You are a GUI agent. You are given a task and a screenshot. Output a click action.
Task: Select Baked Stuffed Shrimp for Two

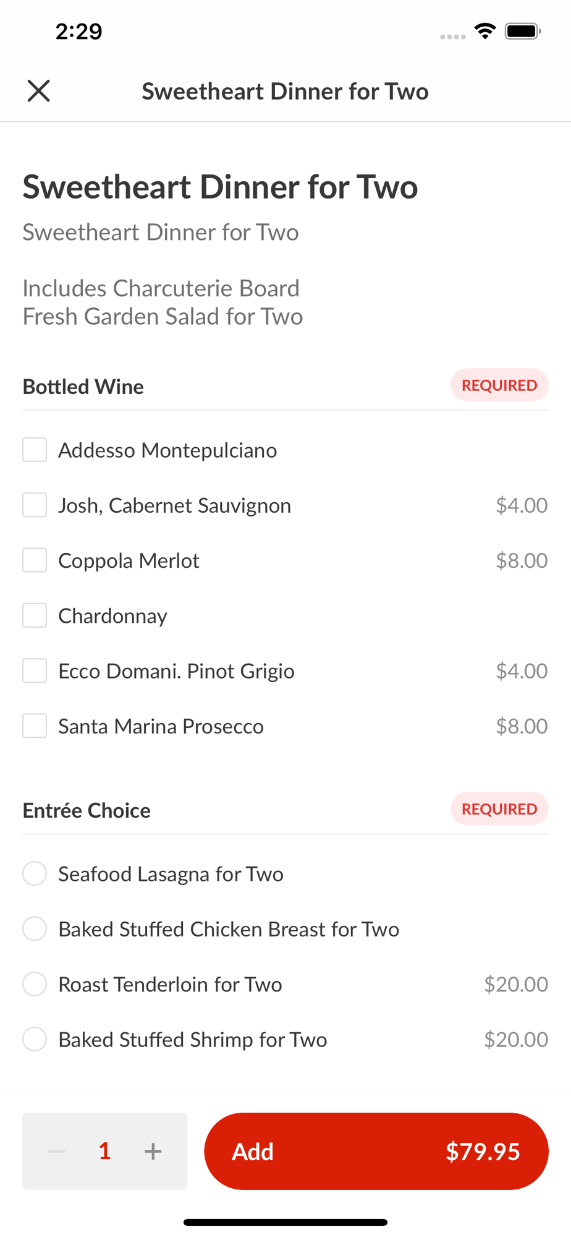click(x=35, y=1039)
